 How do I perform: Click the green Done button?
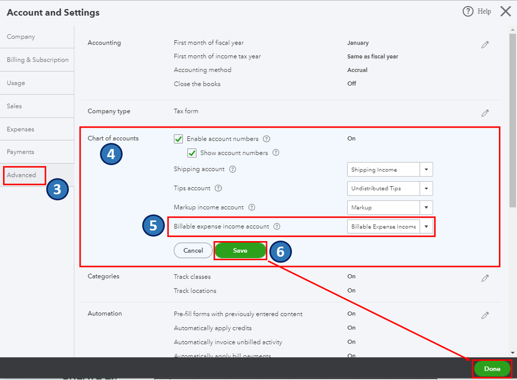pos(492,369)
